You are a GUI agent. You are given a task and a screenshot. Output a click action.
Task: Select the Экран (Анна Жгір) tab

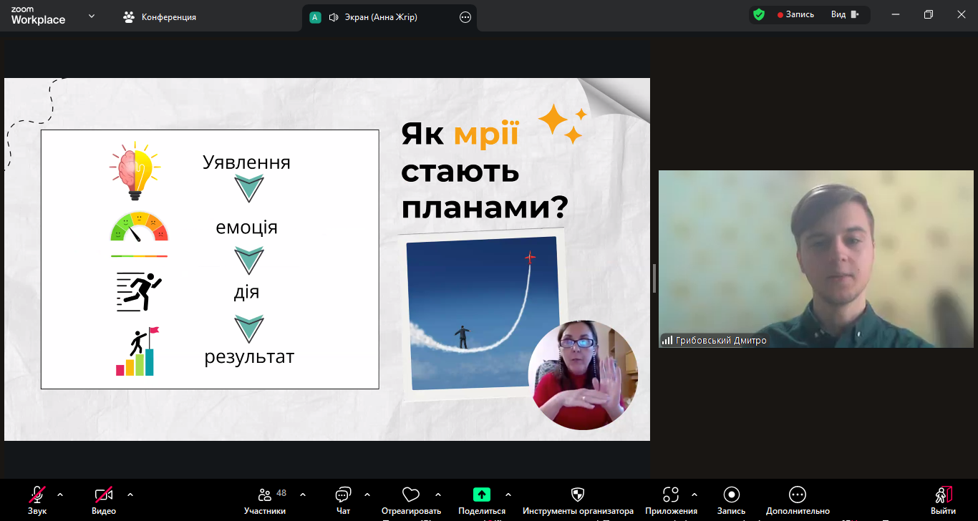pos(372,17)
